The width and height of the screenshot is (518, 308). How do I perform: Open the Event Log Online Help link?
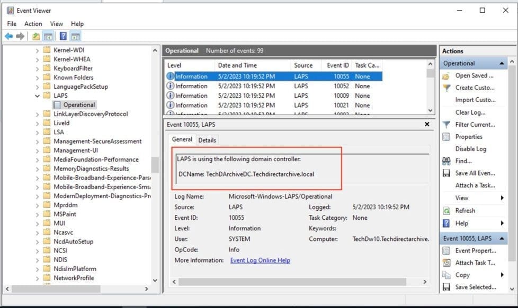click(x=260, y=260)
